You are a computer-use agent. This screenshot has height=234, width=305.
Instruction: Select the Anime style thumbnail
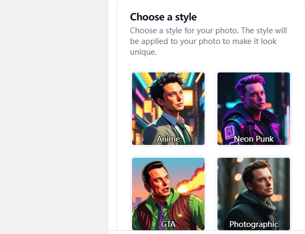tap(168, 108)
